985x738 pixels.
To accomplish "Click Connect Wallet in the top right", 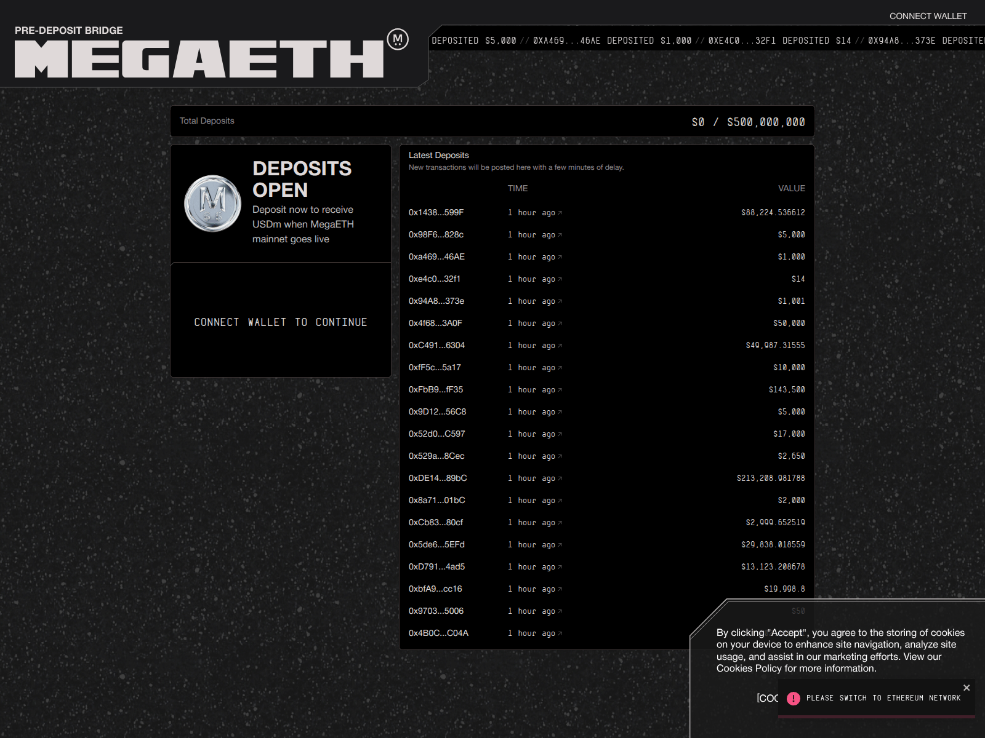I will point(928,16).
